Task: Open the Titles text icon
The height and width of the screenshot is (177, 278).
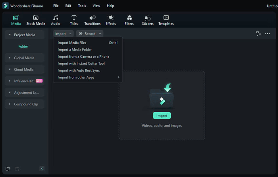Action: tap(74, 18)
